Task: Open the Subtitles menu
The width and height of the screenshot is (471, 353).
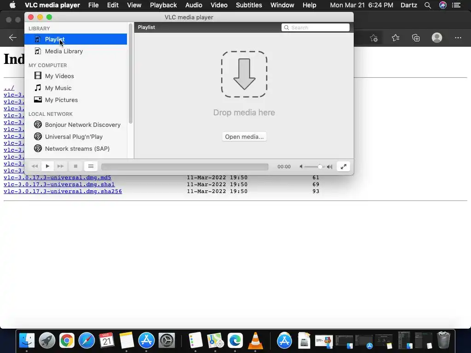Action: click(249, 5)
